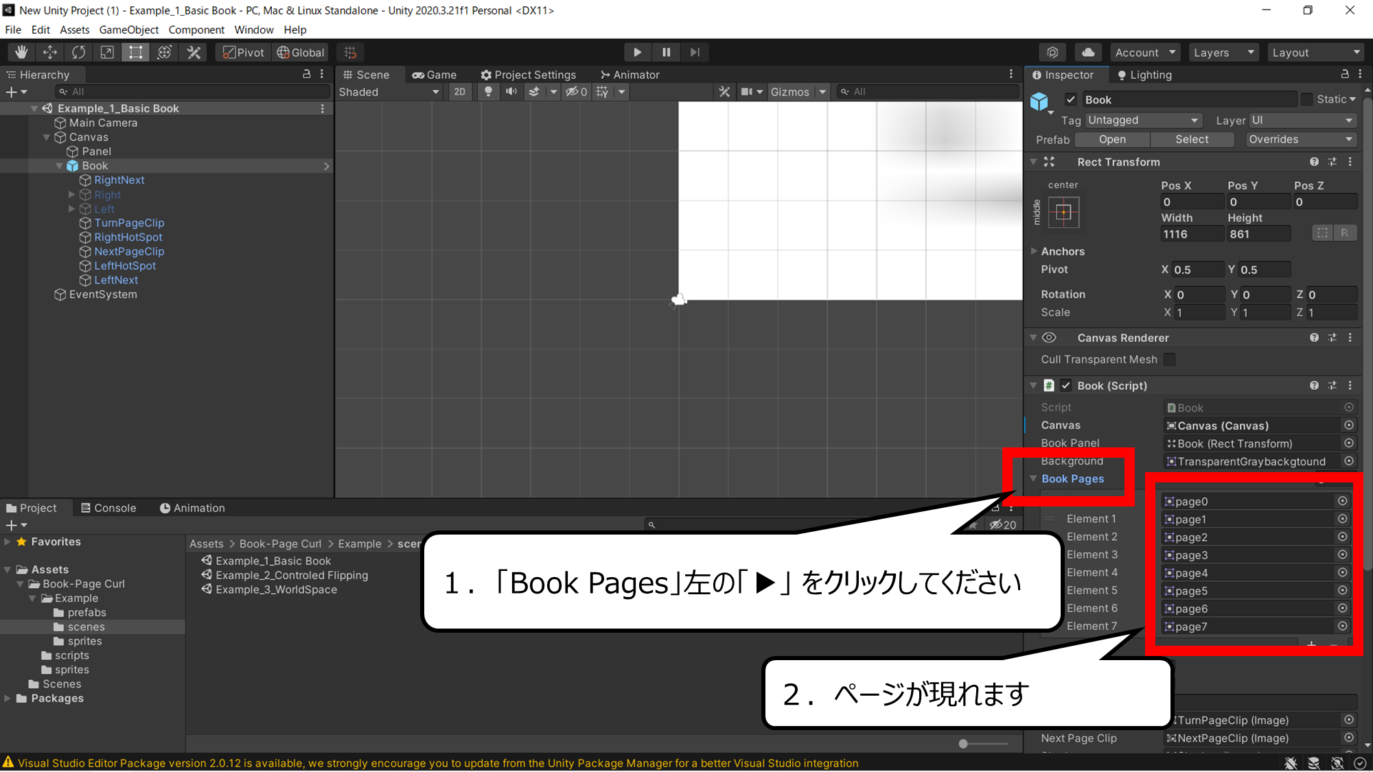The width and height of the screenshot is (1373, 772).
Task: Click the Width input field
Action: (1192, 234)
